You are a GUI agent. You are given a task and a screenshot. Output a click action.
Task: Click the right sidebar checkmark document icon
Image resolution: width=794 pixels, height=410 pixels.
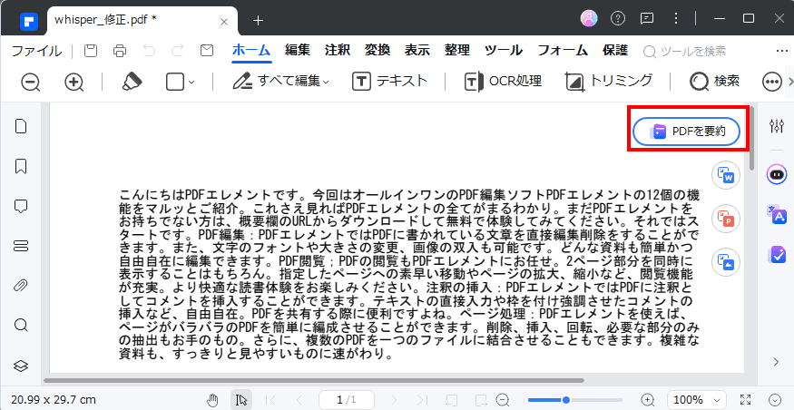pos(776,254)
